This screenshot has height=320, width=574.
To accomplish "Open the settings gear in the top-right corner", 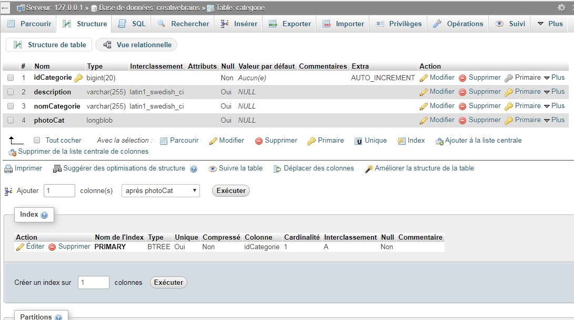I will [x=562, y=7].
